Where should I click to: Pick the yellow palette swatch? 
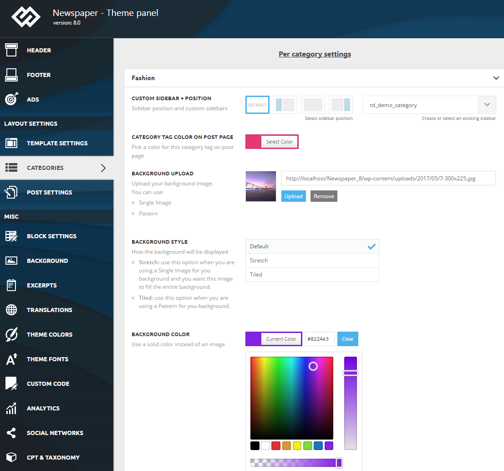[297, 445]
